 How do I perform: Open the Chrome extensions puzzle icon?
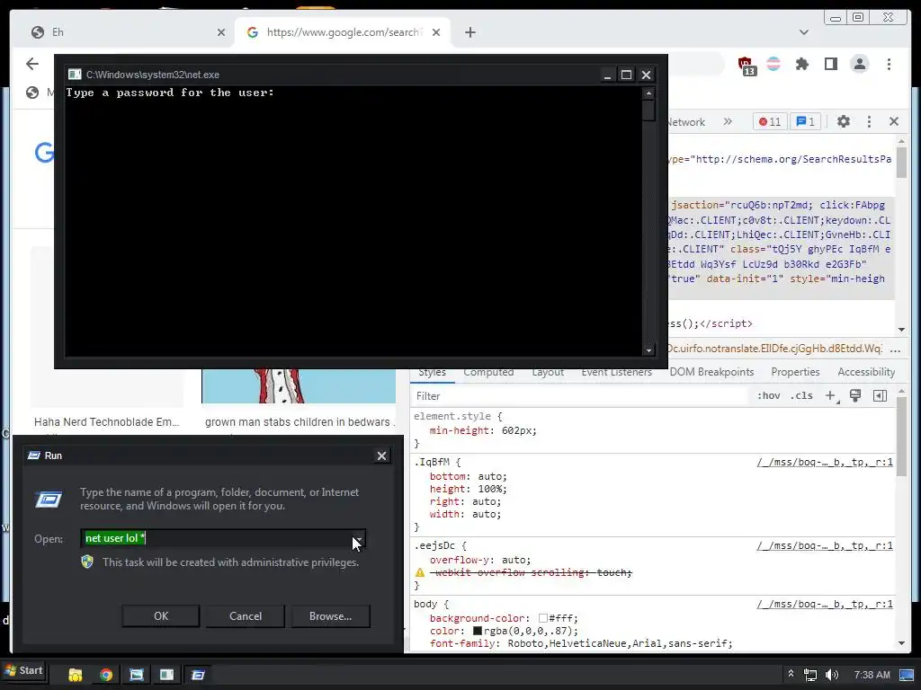click(x=801, y=64)
